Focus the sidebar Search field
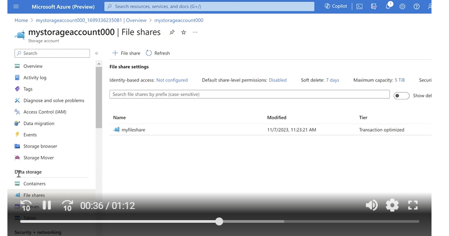 pyautogui.click(x=52, y=53)
